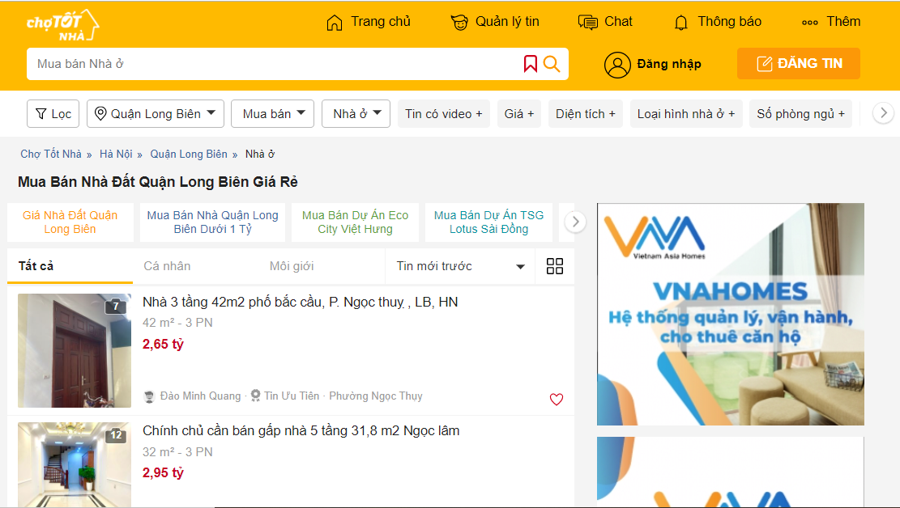Click the orange magnifier search icon
This screenshot has width=900, height=508.
tap(552, 64)
